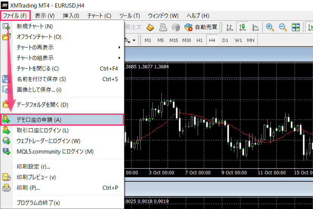Image resolution: width=313 pixels, height=209 pixels.
Task: Click the XM logo in title bar
Action: pyautogui.click(x=5, y=5)
